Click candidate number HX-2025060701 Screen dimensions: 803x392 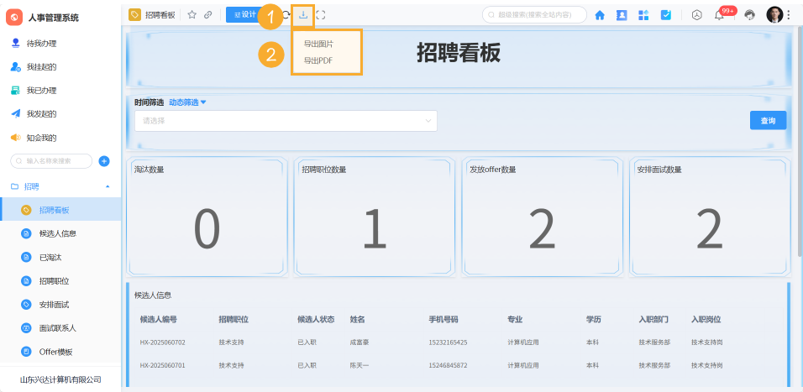pyautogui.click(x=162, y=366)
